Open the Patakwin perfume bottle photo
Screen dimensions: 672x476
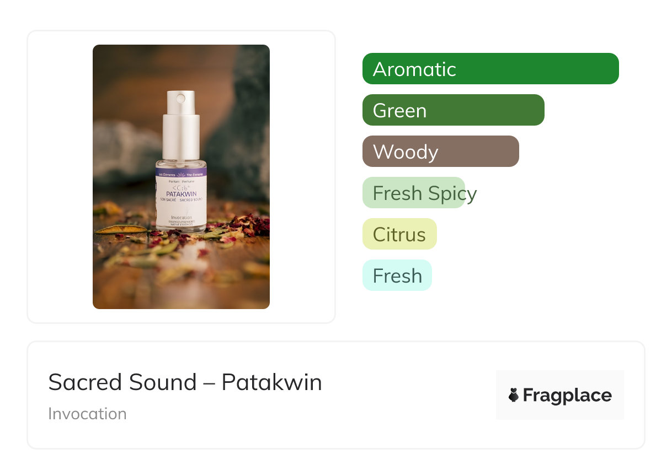(x=181, y=176)
